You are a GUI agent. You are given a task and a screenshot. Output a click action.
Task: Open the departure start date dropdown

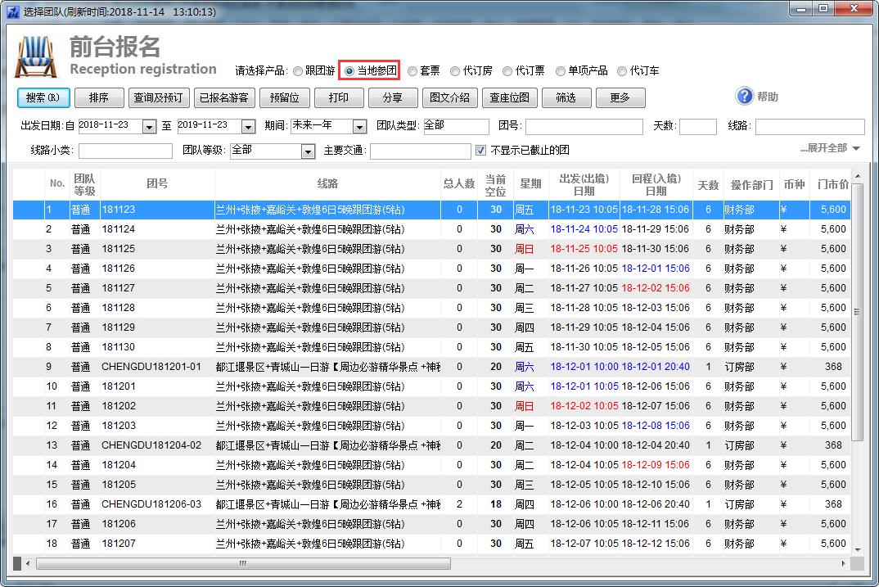click(149, 127)
